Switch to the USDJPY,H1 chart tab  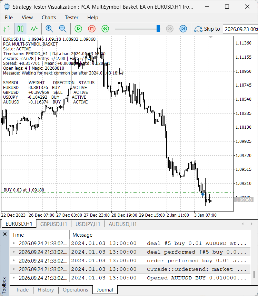coord(88,224)
